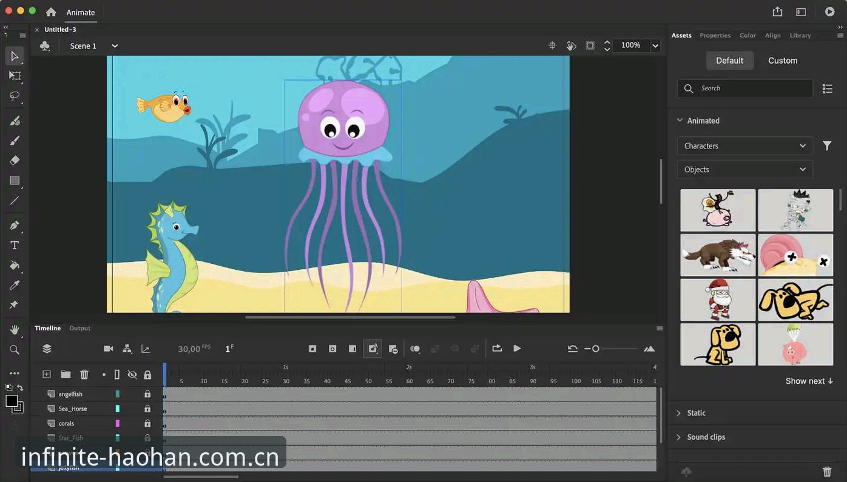Select the Pen tool
The height and width of the screenshot is (482, 847).
click(15, 225)
